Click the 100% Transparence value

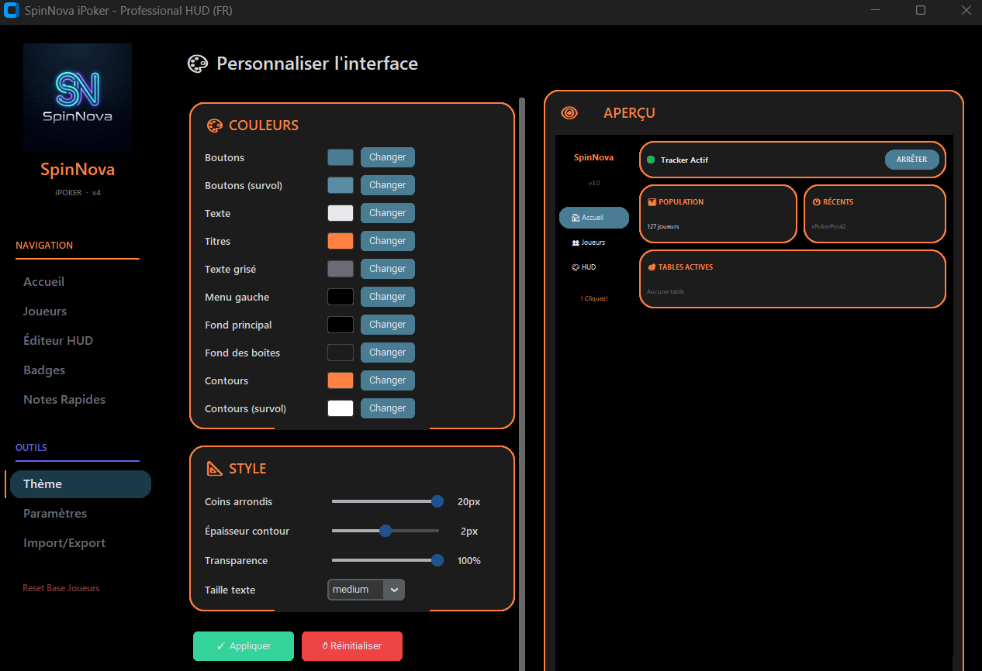point(469,560)
